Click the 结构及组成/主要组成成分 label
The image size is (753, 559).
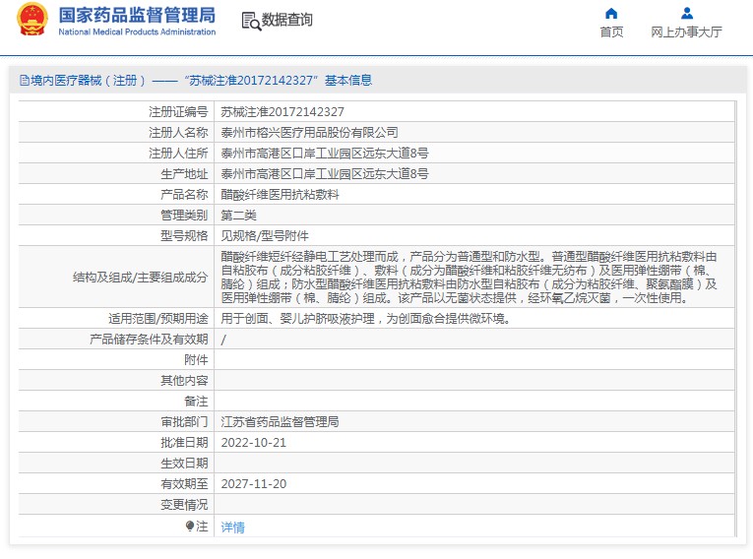pos(140,278)
